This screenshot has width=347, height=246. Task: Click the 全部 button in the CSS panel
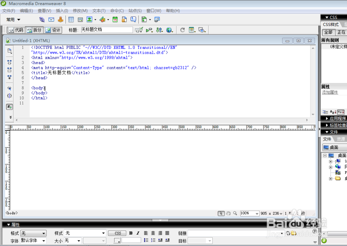pos(328,32)
